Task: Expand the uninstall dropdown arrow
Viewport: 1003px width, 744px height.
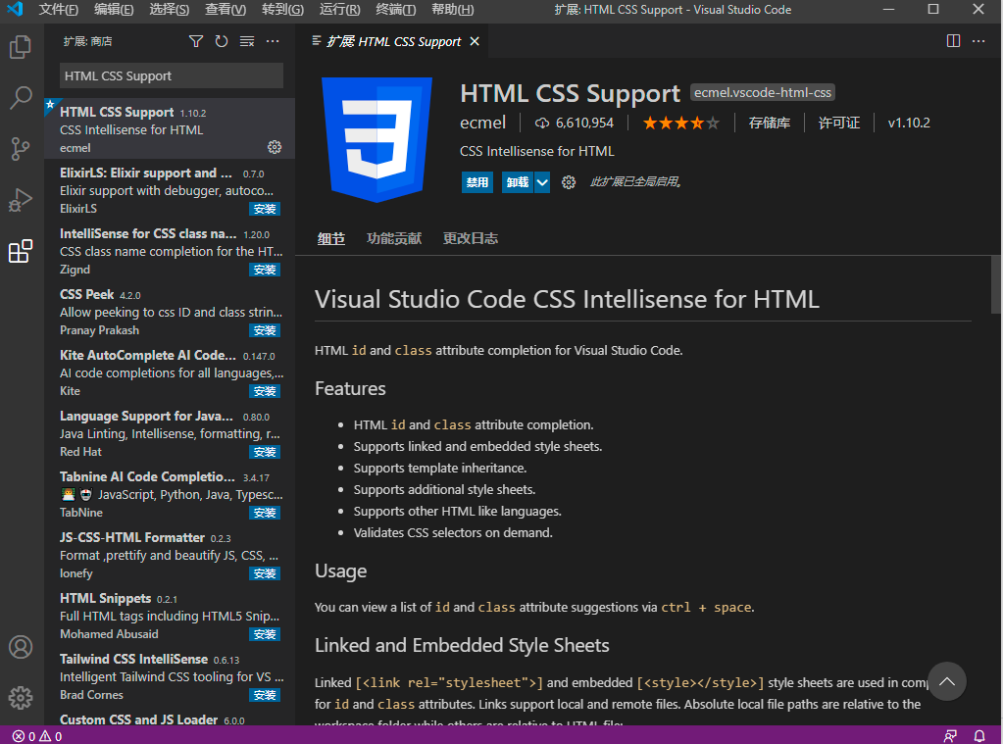Action: [x=542, y=182]
